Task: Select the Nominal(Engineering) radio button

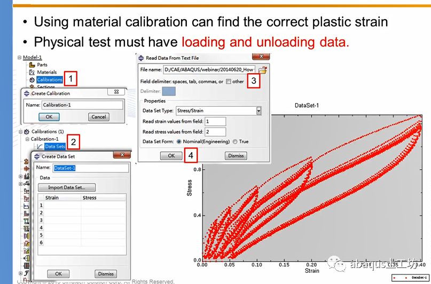Action: click(179, 141)
